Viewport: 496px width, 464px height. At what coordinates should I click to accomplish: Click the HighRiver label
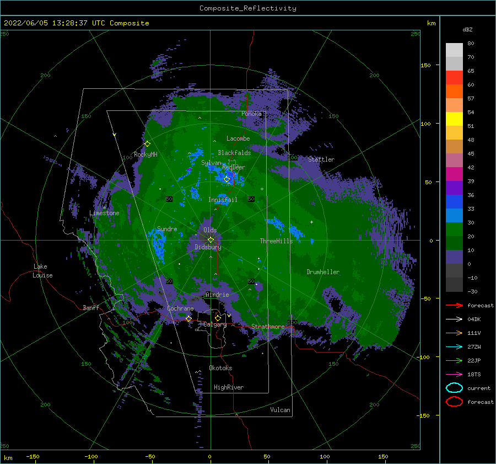coord(229,387)
